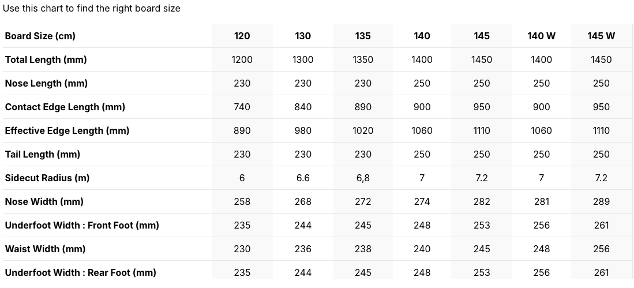Click Underfoot Width : Rear Foot label
The width and height of the screenshot is (634, 288).
click(x=80, y=272)
